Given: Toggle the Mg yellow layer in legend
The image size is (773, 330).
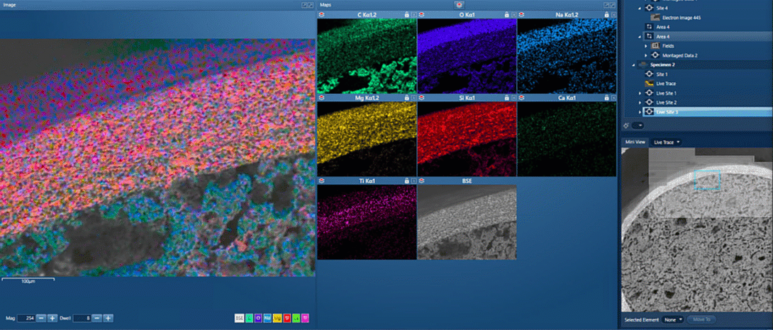Looking at the screenshot, I should (277, 319).
